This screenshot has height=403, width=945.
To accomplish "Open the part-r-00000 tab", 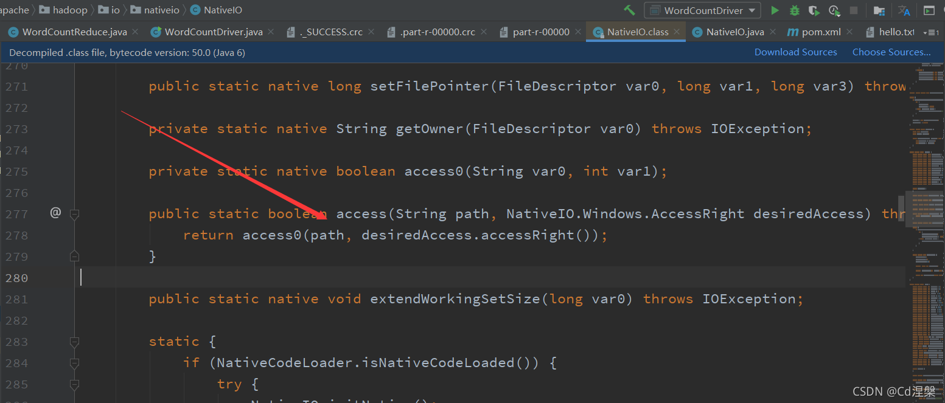I will coord(540,32).
